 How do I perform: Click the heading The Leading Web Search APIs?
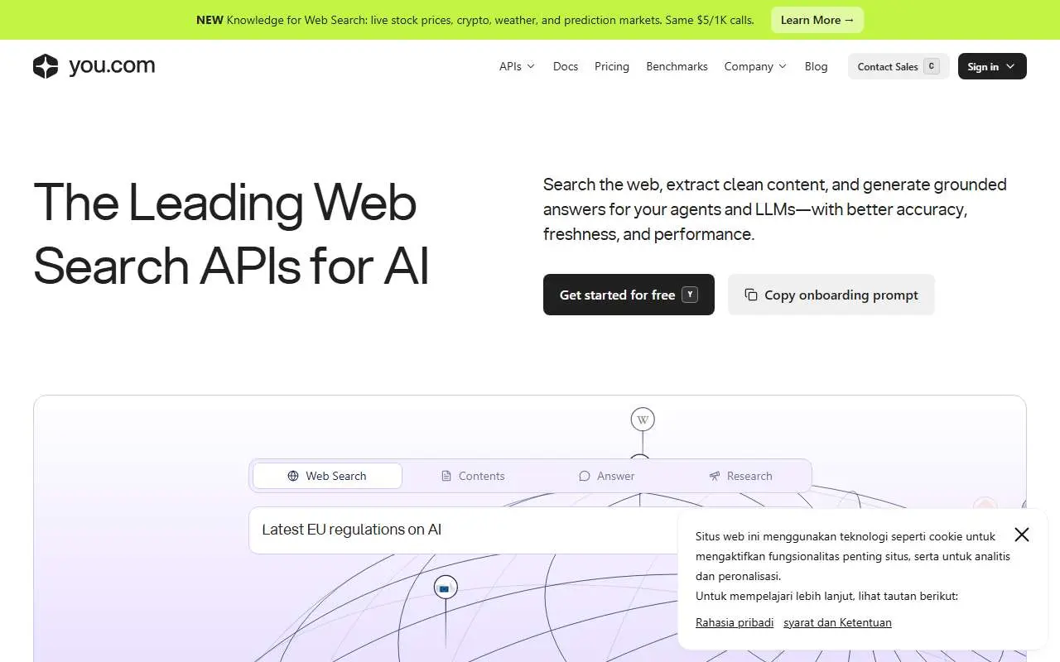232,234
